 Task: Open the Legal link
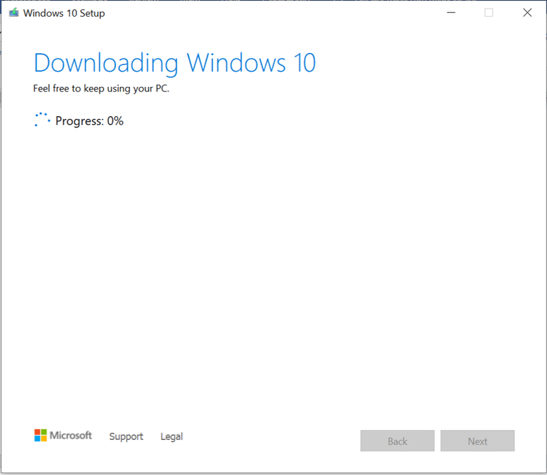[x=172, y=437]
